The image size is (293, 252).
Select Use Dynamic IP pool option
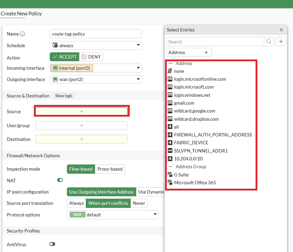pos(151,192)
